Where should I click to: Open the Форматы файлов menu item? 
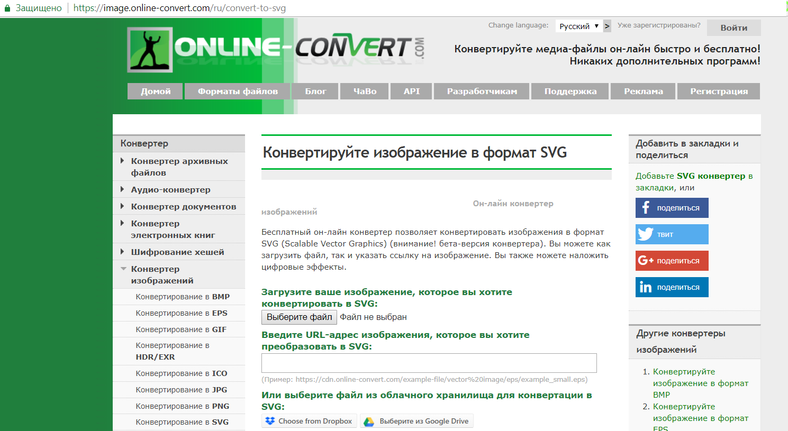coord(238,91)
